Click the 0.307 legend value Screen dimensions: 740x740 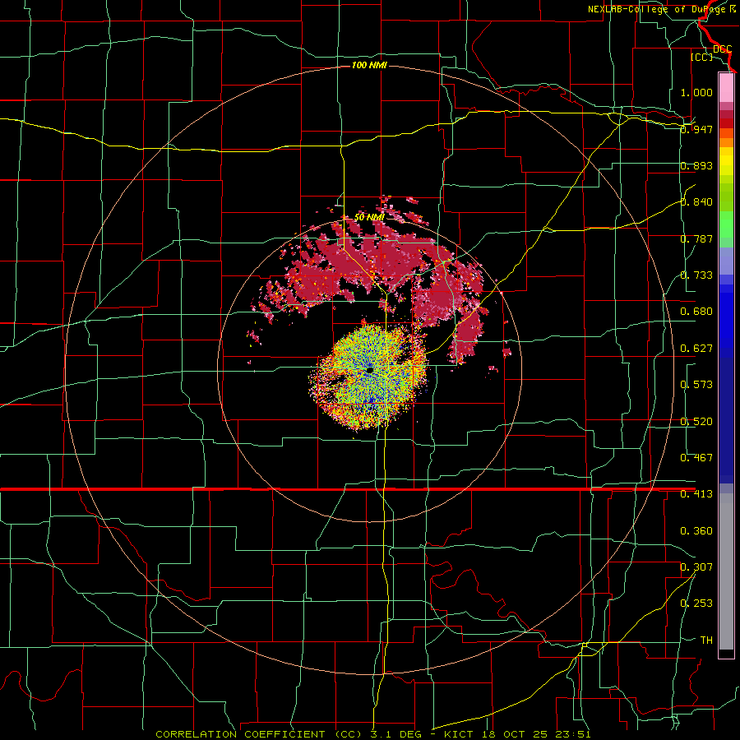(696, 567)
